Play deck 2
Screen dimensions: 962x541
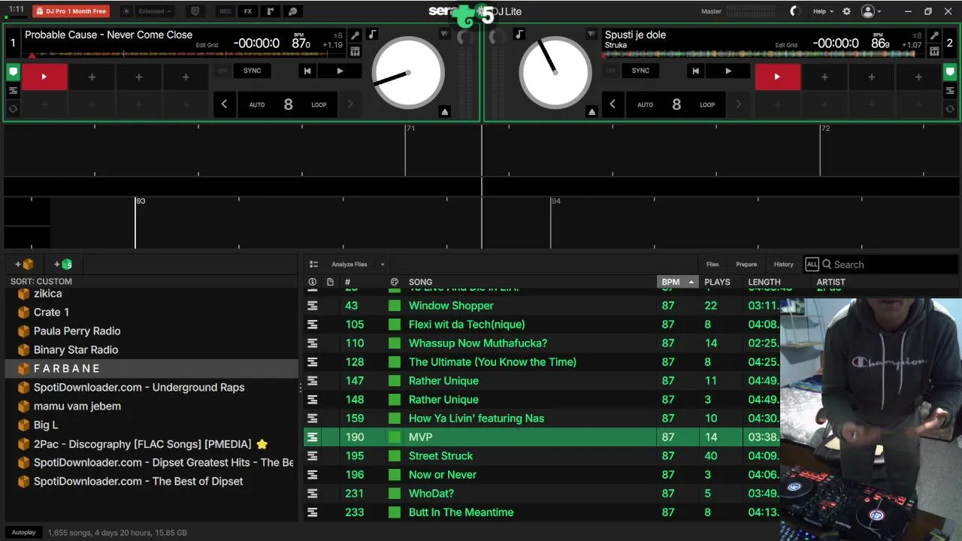728,71
